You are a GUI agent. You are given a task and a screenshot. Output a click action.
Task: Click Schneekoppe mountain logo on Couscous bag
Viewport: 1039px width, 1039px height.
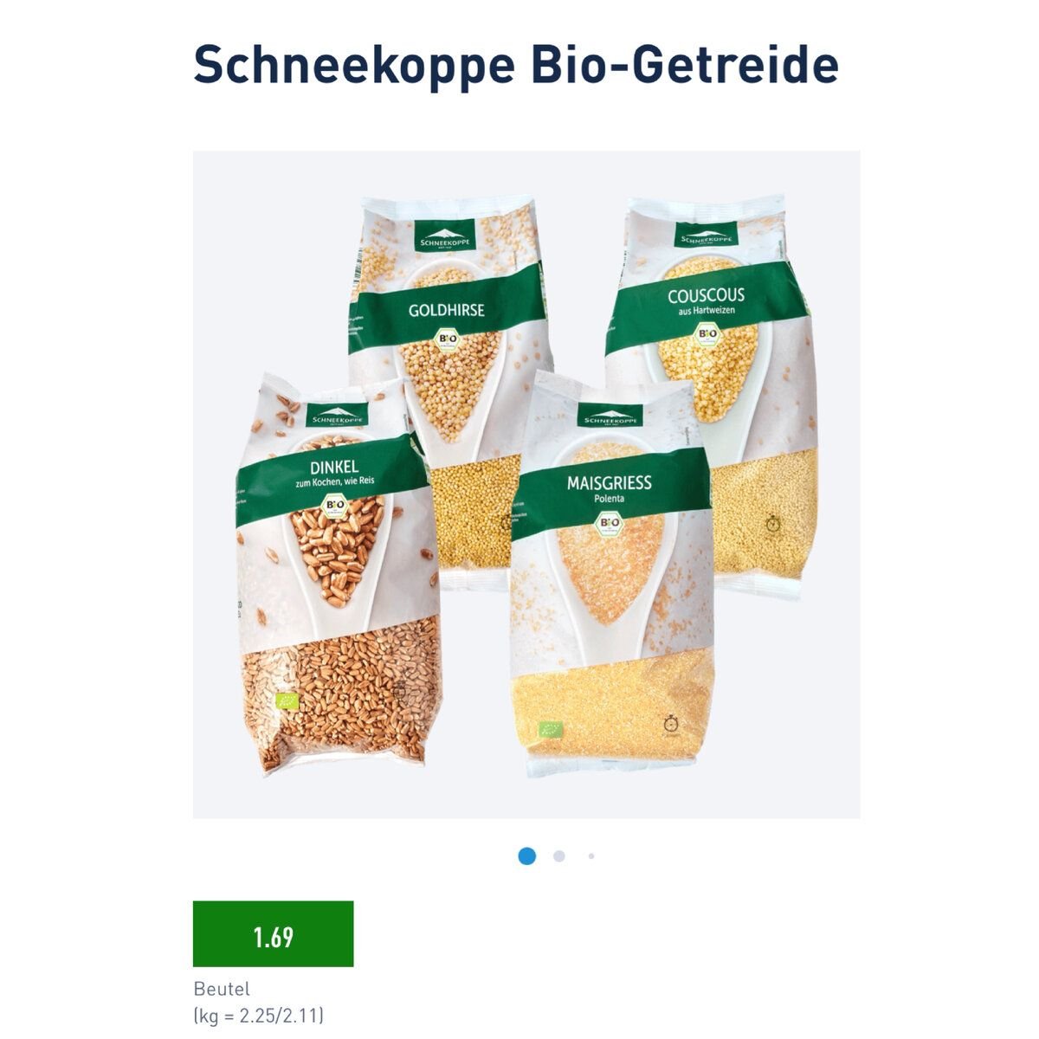click(x=707, y=236)
